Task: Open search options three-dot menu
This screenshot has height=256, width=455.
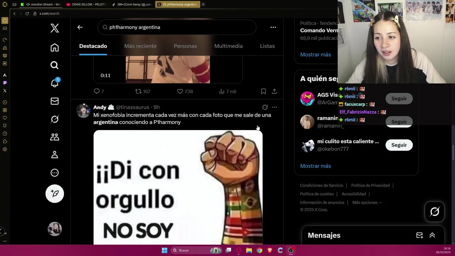Action: coord(273,27)
